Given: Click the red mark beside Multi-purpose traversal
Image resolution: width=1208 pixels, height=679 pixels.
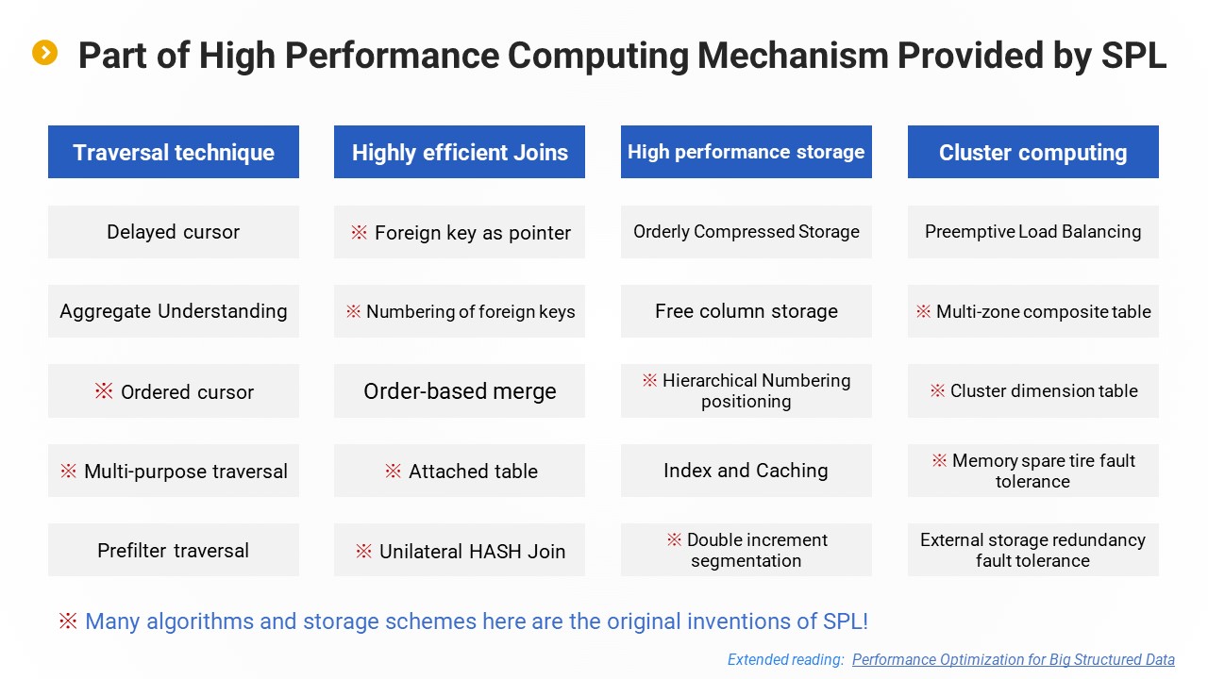Looking at the screenshot, I should click(68, 471).
